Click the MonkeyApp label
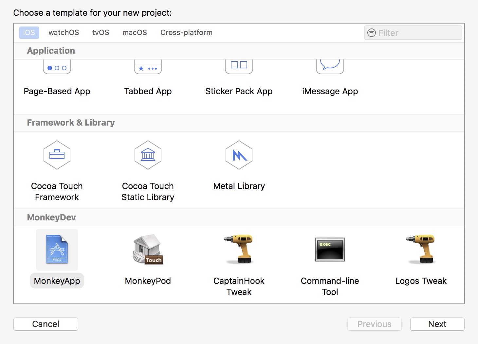The width and height of the screenshot is (478, 344). (57, 281)
